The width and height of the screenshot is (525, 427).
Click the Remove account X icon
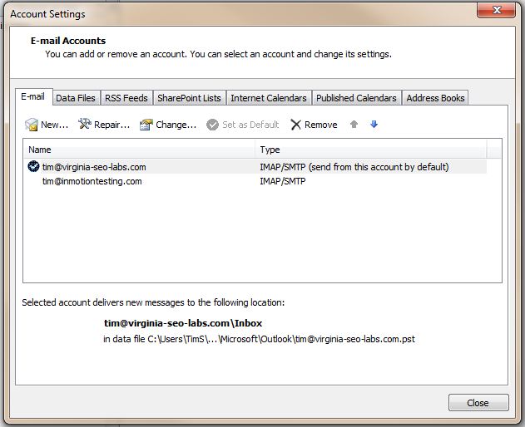click(x=296, y=125)
